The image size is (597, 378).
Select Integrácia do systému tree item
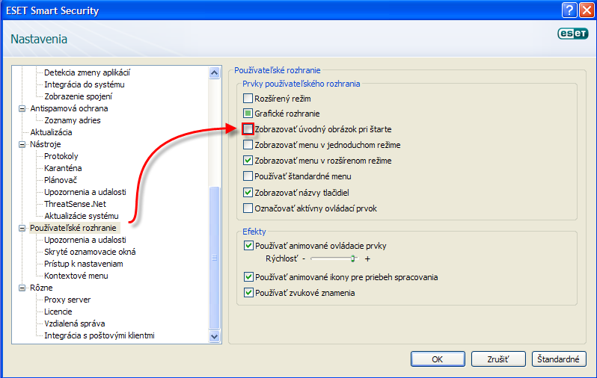(x=85, y=84)
